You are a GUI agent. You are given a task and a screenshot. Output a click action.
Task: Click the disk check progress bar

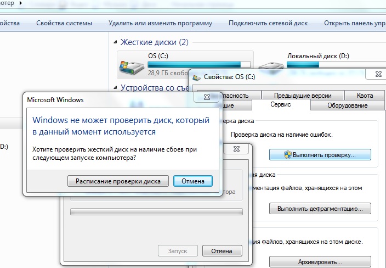point(156,212)
